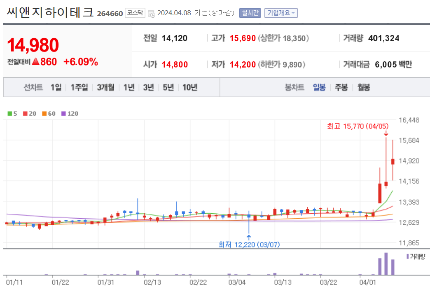Click the 상한가 18,350 upper limit text
The width and height of the screenshot is (430, 294).
(x=283, y=38)
